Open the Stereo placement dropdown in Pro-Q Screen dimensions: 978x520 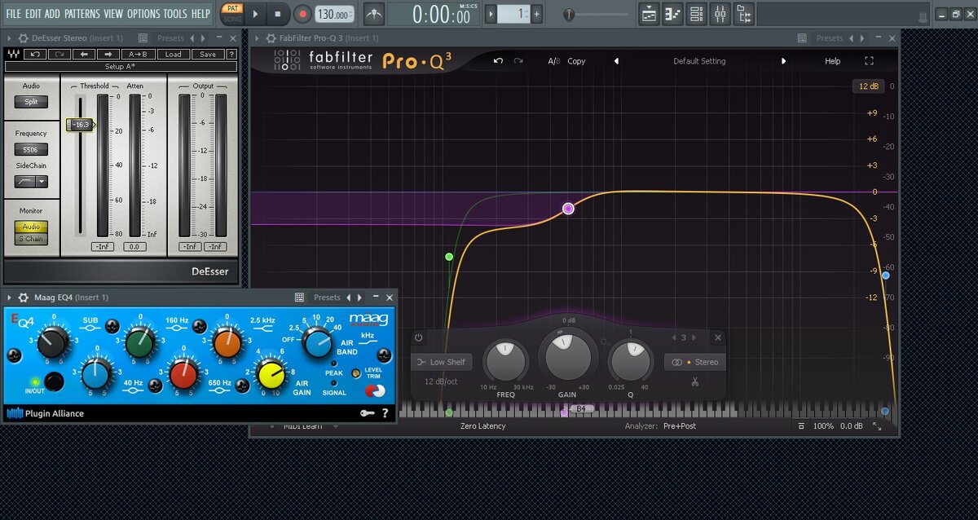pyautogui.click(x=695, y=362)
